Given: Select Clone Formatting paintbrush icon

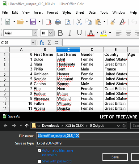Looking at the screenshot, I should tap(113, 22).
